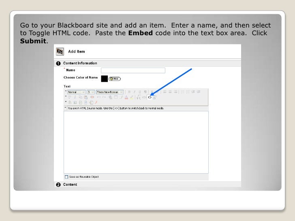This screenshot has height=221, width=295.
Task: Click inside the large HTML text area
Action: coord(136,142)
